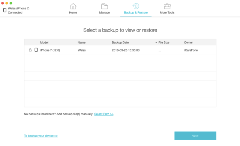Click the file size ellipsis value
Image resolution: width=240 pixels, height=146 pixels.
pos(160,51)
